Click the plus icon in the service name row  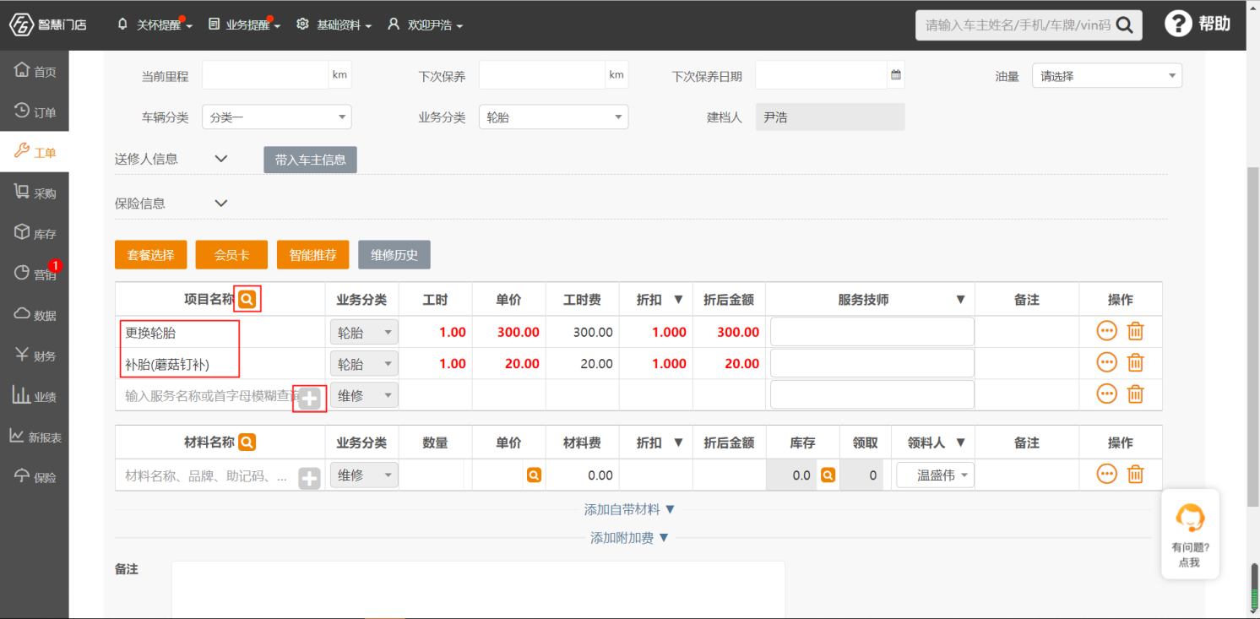tap(310, 399)
